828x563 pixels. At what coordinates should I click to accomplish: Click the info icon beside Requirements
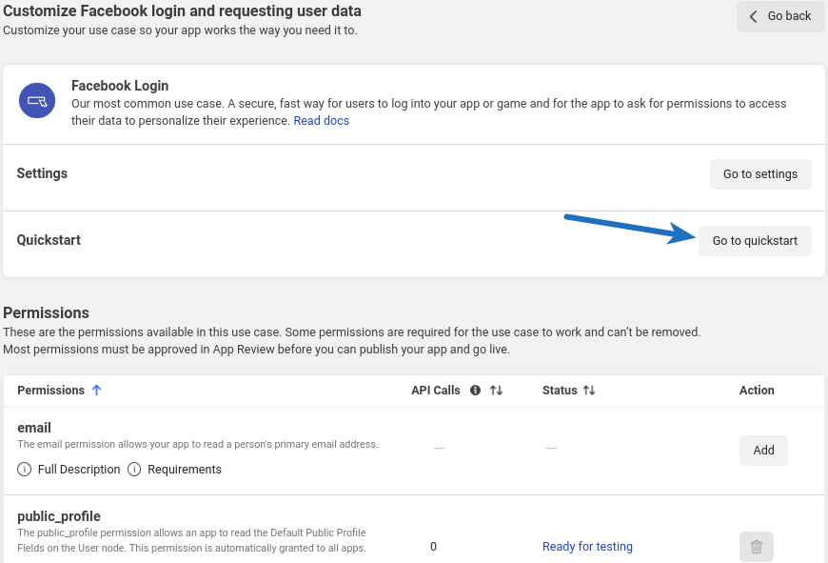tap(134, 470)
